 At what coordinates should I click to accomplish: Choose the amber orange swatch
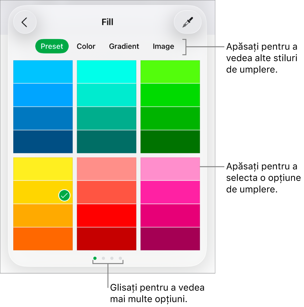pos(43,216)
